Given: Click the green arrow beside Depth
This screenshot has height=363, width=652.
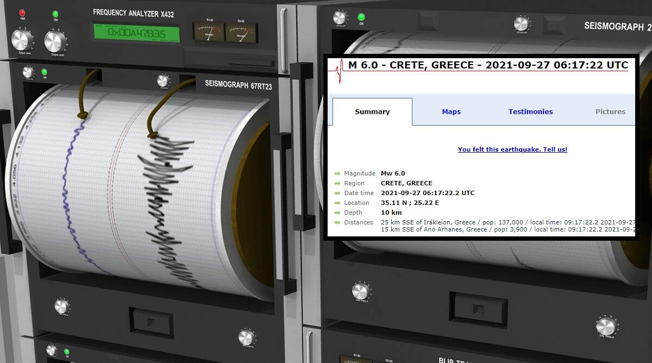Looking at the screenshot, I should [x=337, y=213].
